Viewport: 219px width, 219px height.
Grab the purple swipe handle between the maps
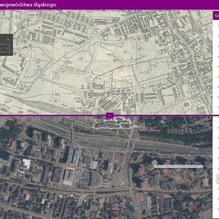109,115
